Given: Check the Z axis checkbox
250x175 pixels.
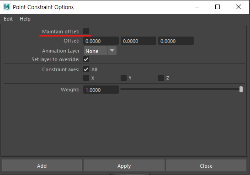Looking at the screenshot, I should [x=161, y=78].
